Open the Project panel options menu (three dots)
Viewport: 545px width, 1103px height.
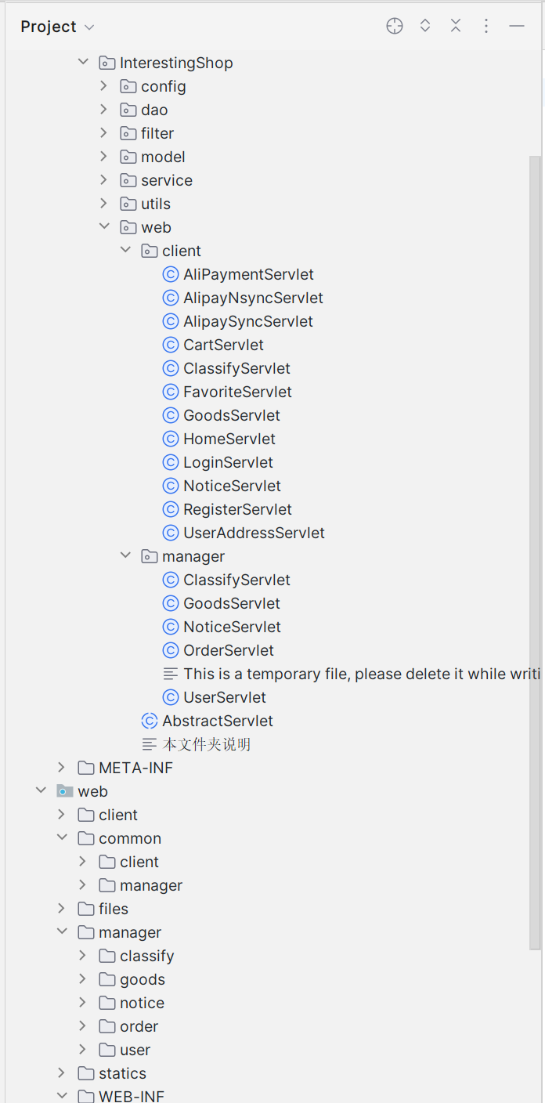pyautogui.click(x=486, y=26)
